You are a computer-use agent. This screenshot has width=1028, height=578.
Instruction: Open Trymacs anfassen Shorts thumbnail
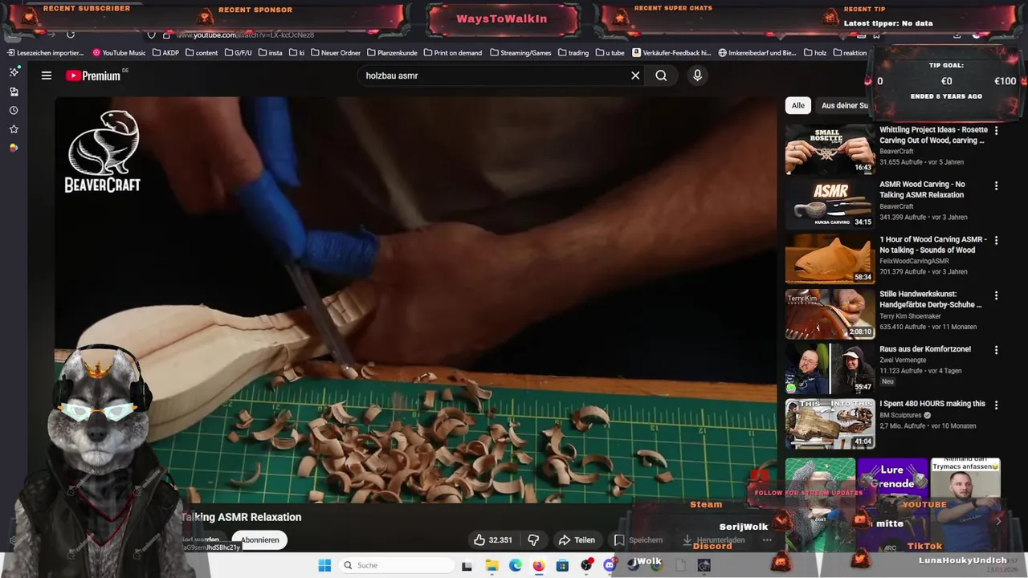[965, 506]
